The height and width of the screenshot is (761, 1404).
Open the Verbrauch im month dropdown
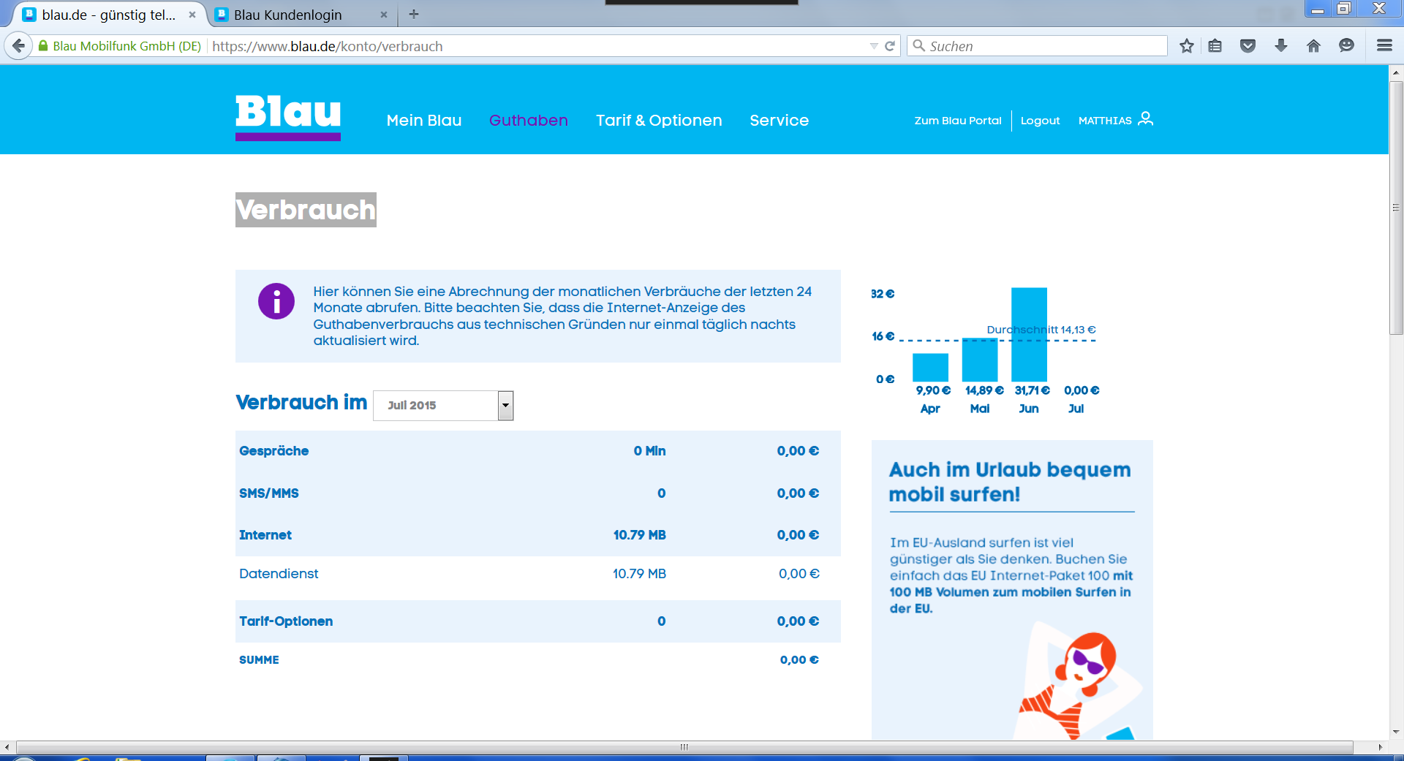pos(443,406)
